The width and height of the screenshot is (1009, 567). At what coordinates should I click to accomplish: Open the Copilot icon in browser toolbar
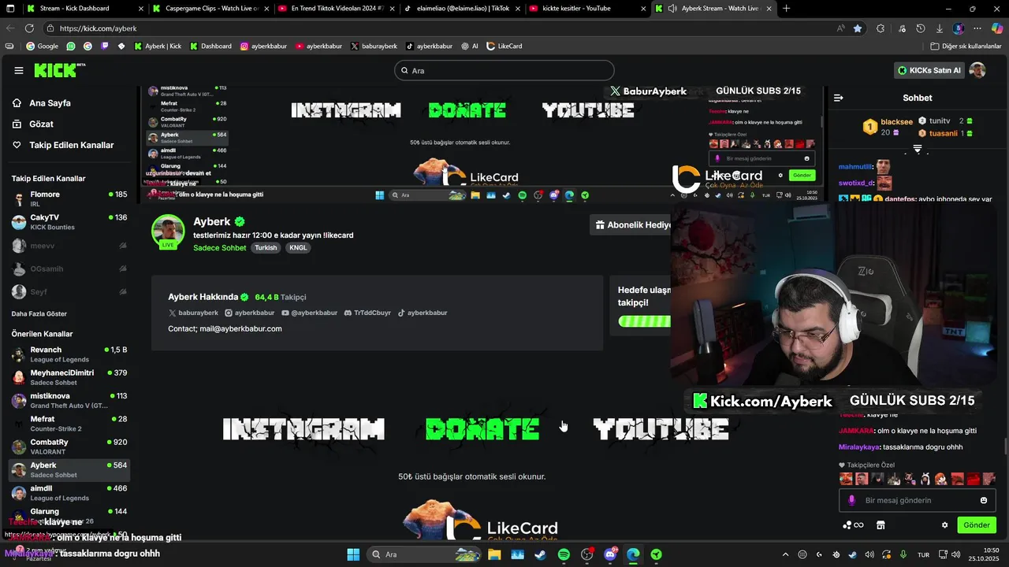[996, 28]
